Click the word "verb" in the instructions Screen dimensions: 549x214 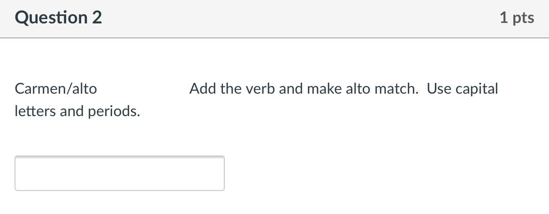(x=260, y=89)
